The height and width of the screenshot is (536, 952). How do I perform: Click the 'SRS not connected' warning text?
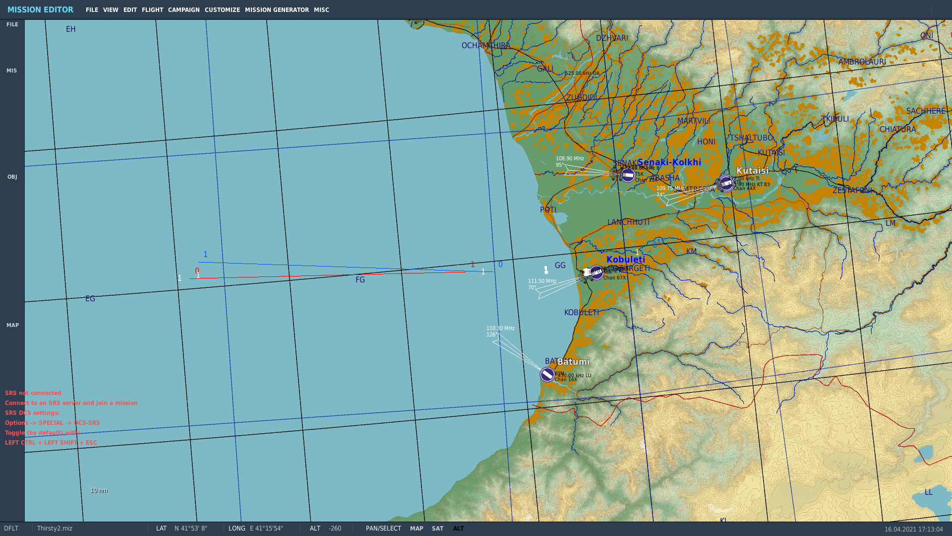point(33,393)
